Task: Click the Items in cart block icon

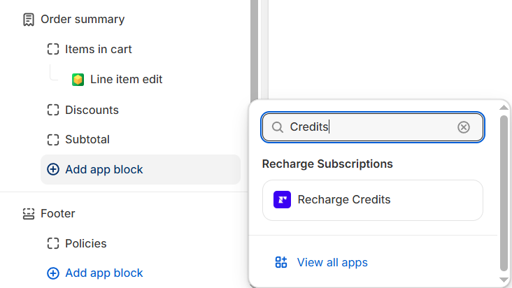Action: point(53,49)
